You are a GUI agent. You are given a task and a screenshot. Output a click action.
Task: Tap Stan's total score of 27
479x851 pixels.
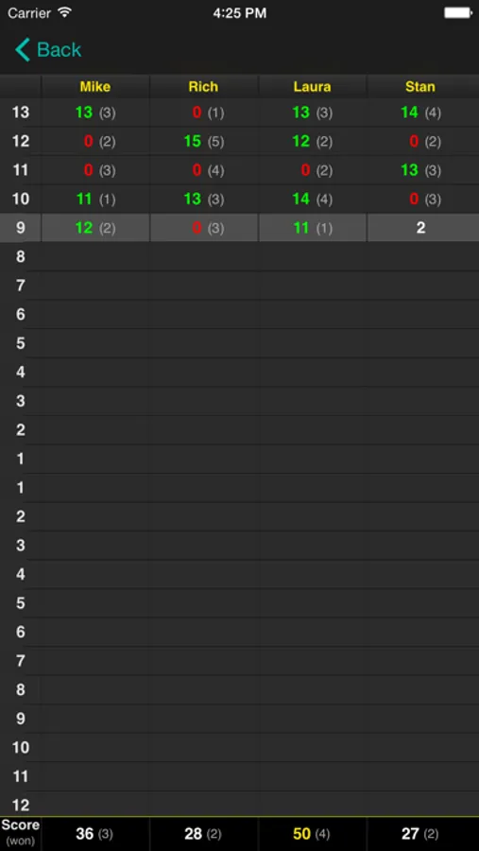pos(411,834)
